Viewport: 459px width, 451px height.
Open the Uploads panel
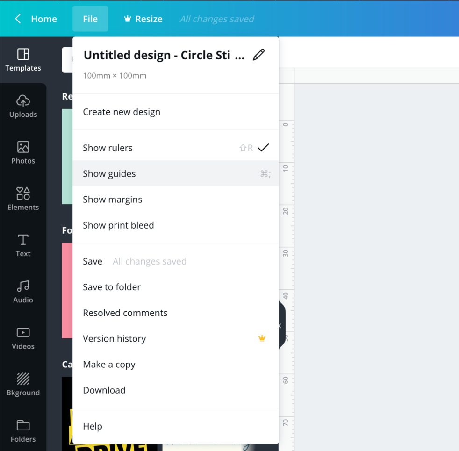[x=23, y=106]
